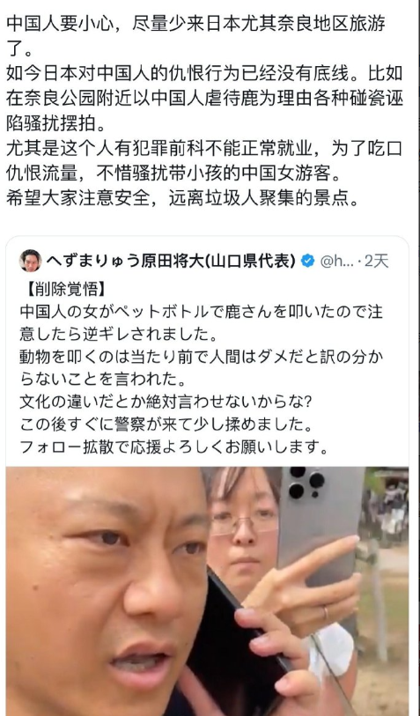
Task: Open quoted text 中国人の女がペットボトルで
Action: tap(202, 323)
